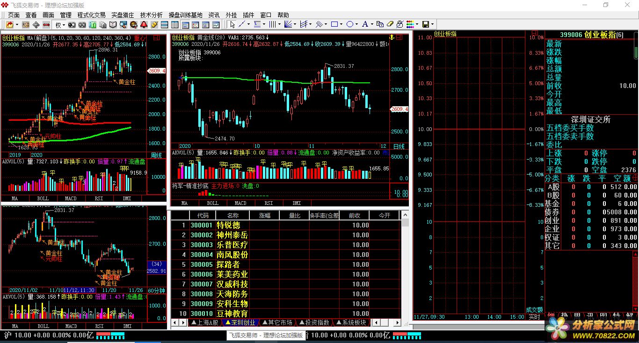Screen dimensions: 639x343
Task: Expand the trend line tool dropdown arrow
Action: (x=248, y=24)
